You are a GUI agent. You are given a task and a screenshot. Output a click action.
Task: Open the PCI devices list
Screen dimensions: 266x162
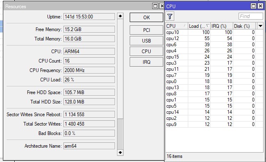point(147,30)
